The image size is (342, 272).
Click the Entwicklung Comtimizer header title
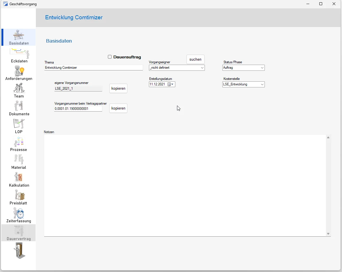74,18
